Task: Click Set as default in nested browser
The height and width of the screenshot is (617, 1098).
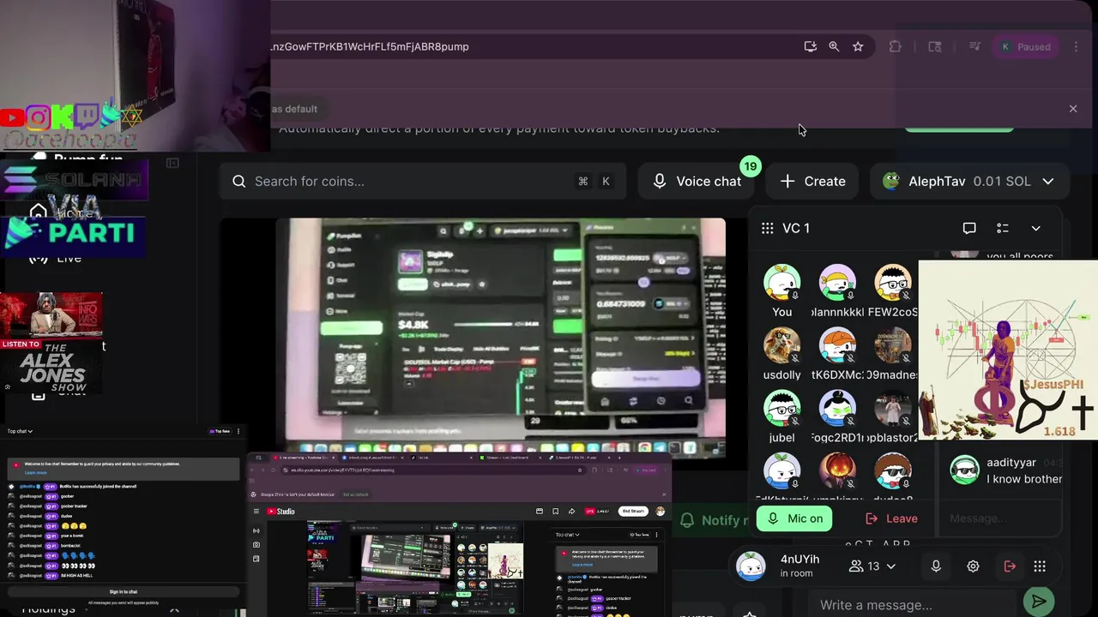Action: coord(356,494)
